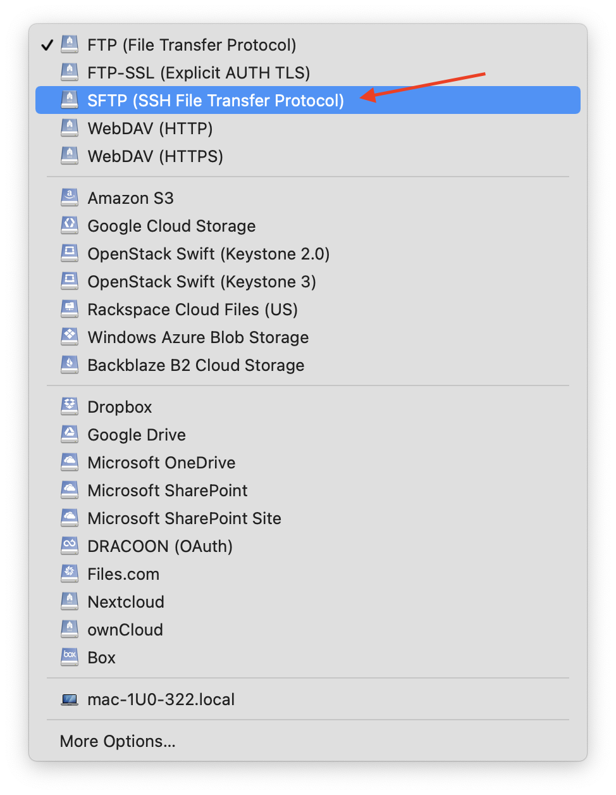The height and width of the screenshot is (795, 616).
Task: Choose Microsoft SharePoint Site entry
Action: (308, 518)
